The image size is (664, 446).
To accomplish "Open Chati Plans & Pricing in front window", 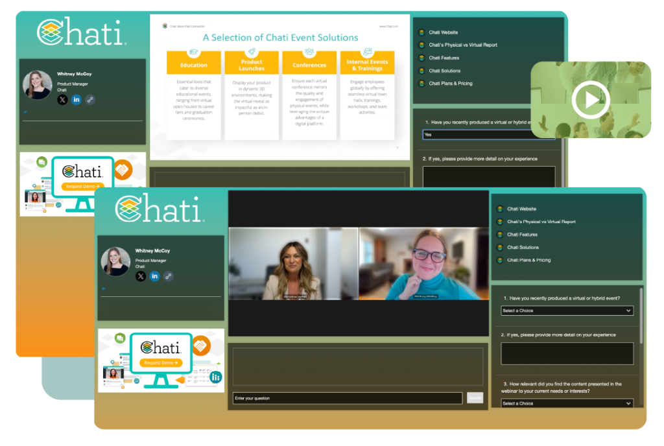I will click(529, 260).
